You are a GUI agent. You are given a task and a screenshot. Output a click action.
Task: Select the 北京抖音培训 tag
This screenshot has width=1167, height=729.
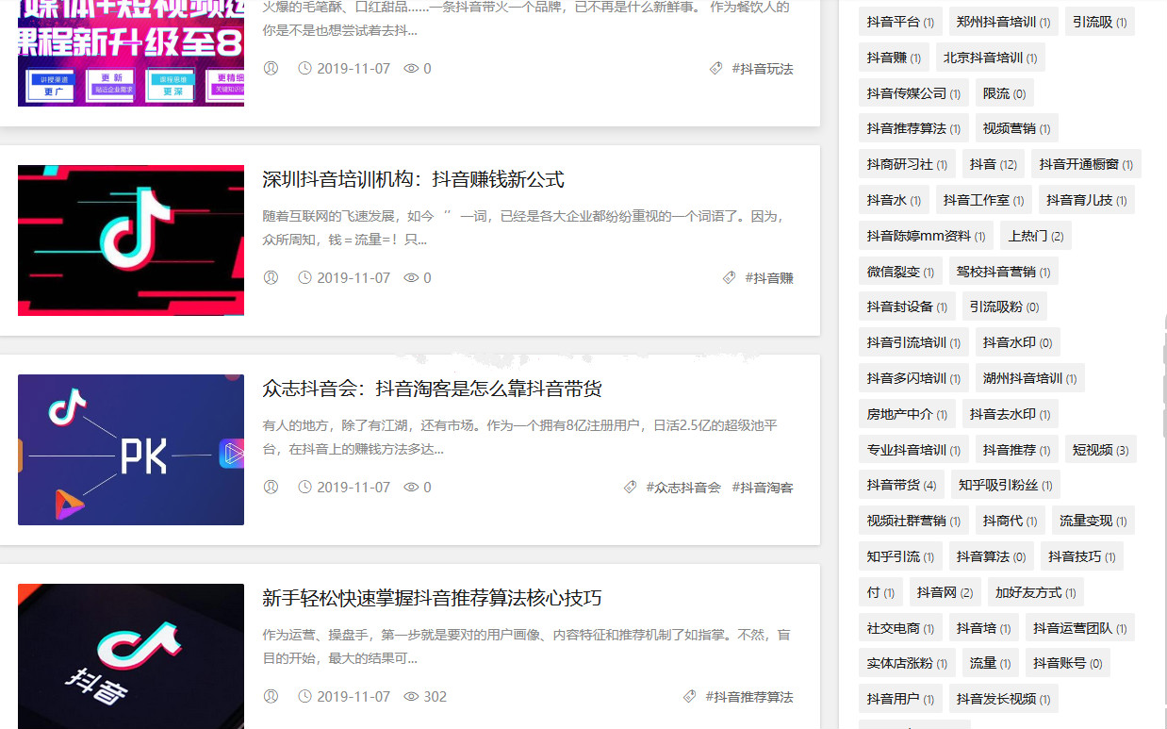tap(990, 58)
